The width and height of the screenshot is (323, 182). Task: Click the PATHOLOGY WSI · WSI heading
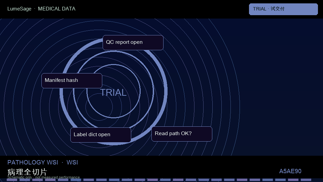[x=43, y=162]
